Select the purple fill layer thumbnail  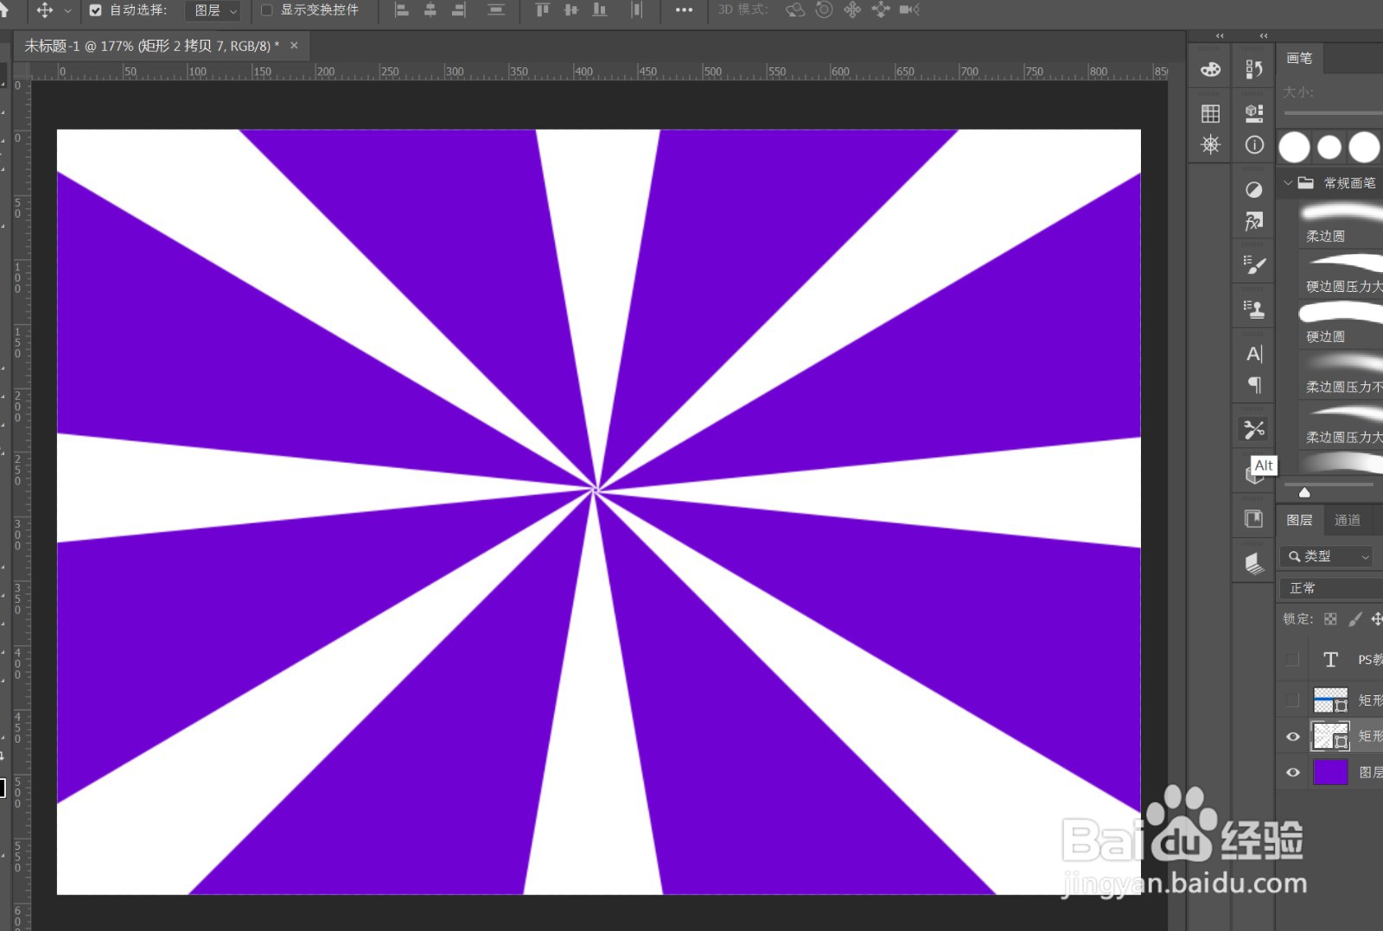1330,772
